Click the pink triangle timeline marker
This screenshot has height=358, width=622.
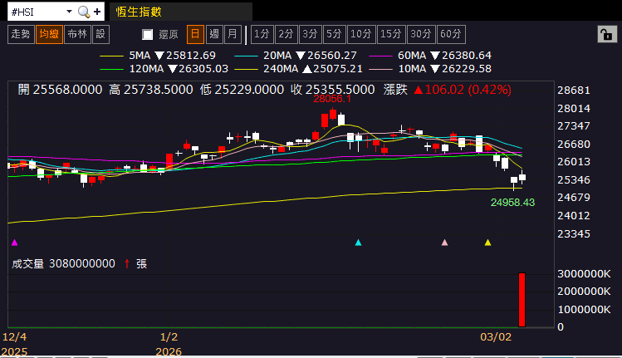(444, 243)
